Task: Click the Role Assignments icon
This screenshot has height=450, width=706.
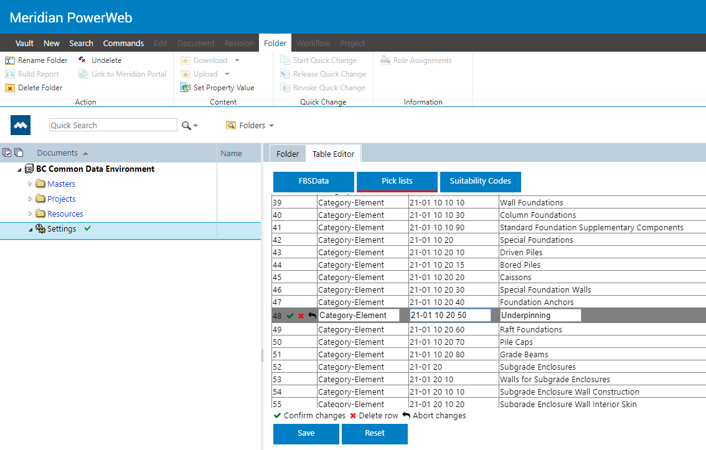Action: point(385,60)
